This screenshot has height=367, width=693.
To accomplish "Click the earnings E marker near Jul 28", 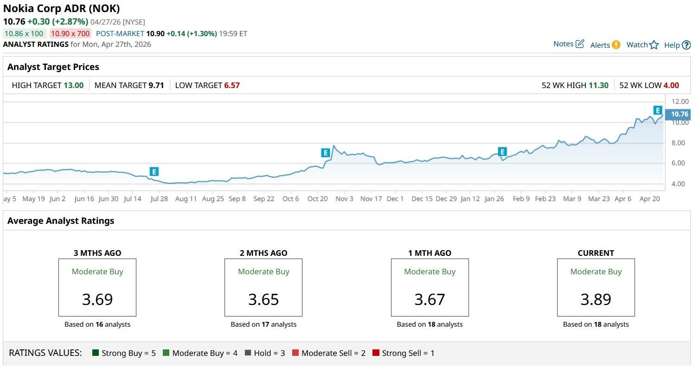I will 154,172.
